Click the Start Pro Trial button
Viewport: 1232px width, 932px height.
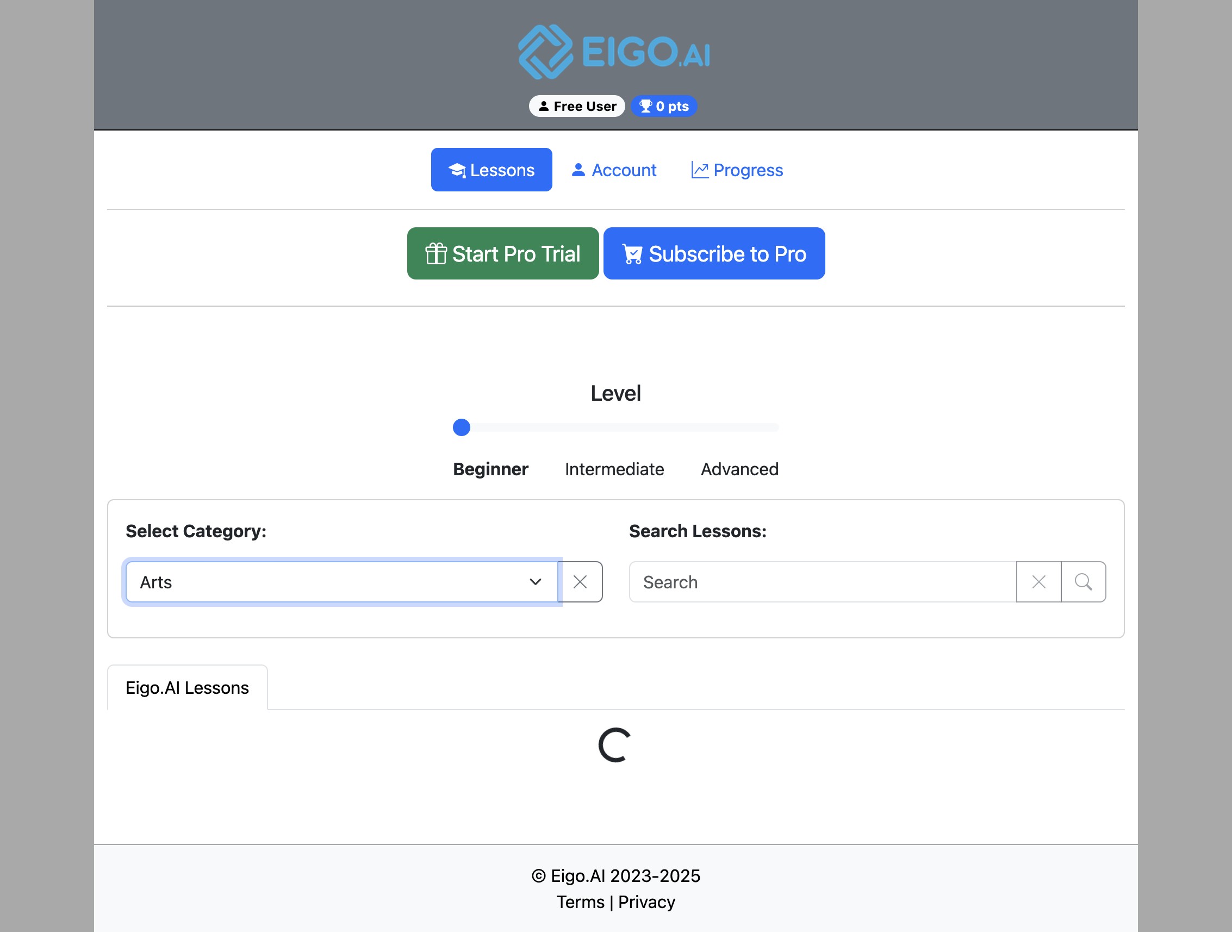tap(503, 253)
